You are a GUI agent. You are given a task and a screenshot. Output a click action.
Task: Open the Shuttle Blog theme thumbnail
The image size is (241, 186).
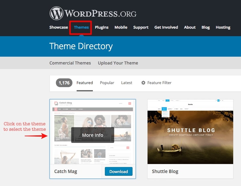coord(190,132)
